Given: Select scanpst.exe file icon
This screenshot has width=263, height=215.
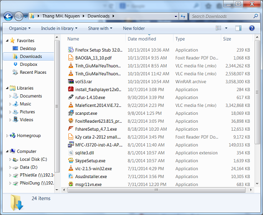Looking at the screenshot, I should [x=70, y=113].
